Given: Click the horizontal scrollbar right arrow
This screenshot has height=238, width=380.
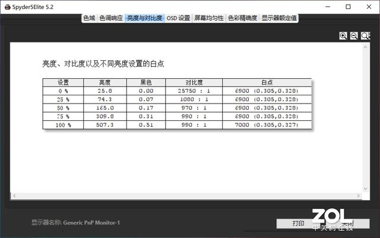Looking at the screenshot, I should point(359,196).
